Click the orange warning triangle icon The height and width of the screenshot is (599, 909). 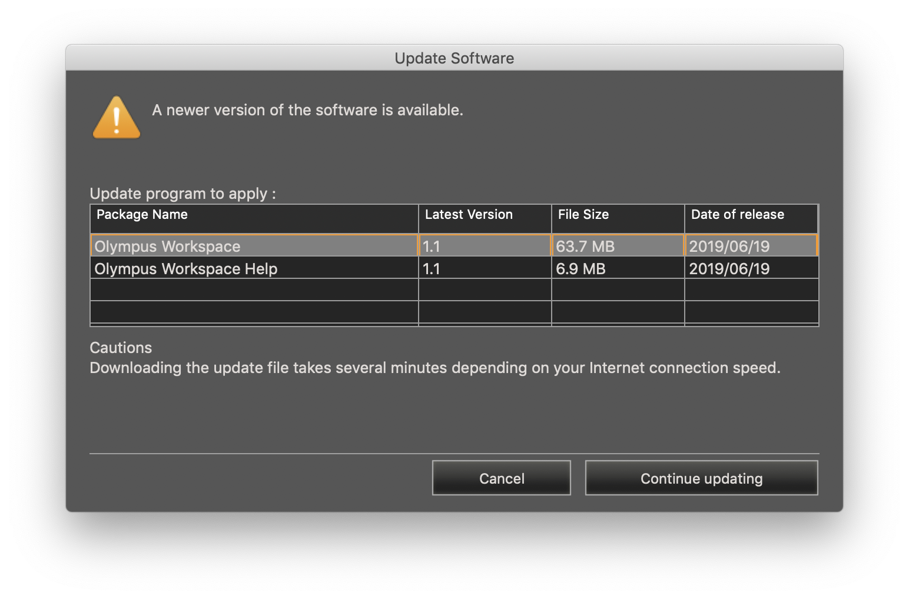click(x=117, y=117)
